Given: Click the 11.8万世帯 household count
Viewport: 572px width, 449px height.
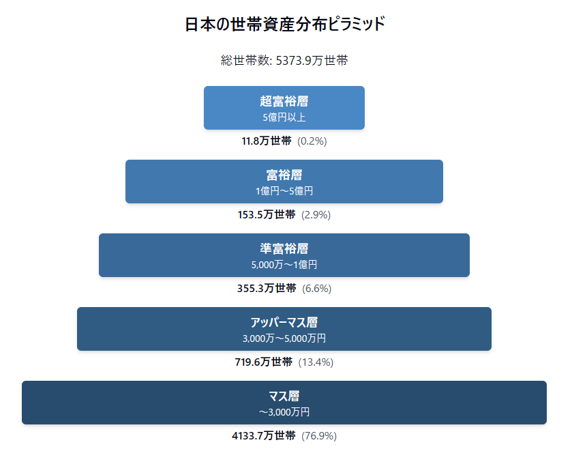Looking at the screenshot, I should pos(267,141).
